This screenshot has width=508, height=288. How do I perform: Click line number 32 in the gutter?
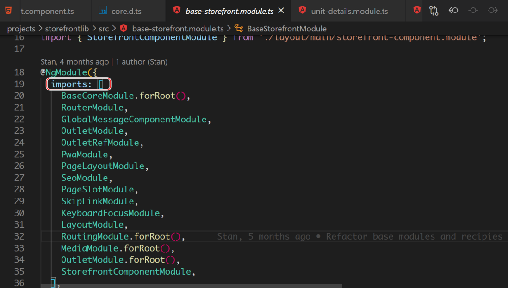(19, 236)
